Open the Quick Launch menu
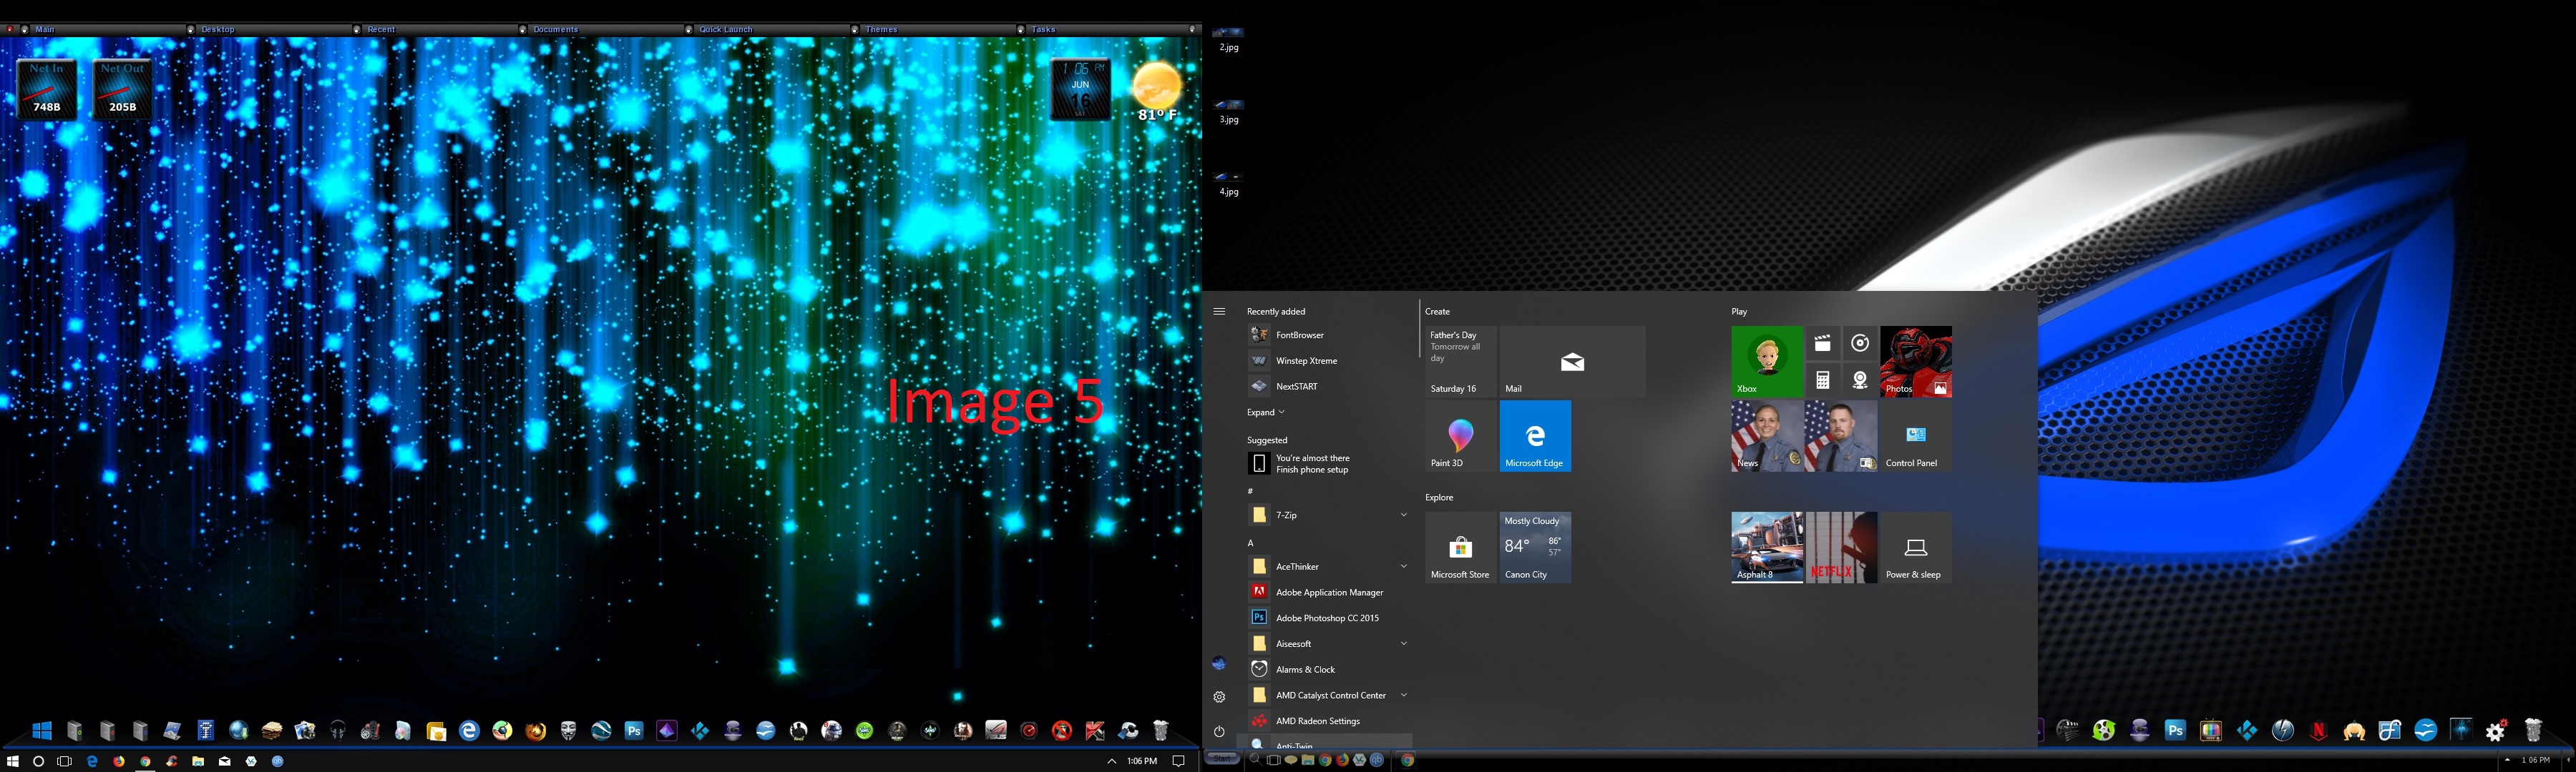This screenshot has height=772, width=2576. tap(725, 29)
